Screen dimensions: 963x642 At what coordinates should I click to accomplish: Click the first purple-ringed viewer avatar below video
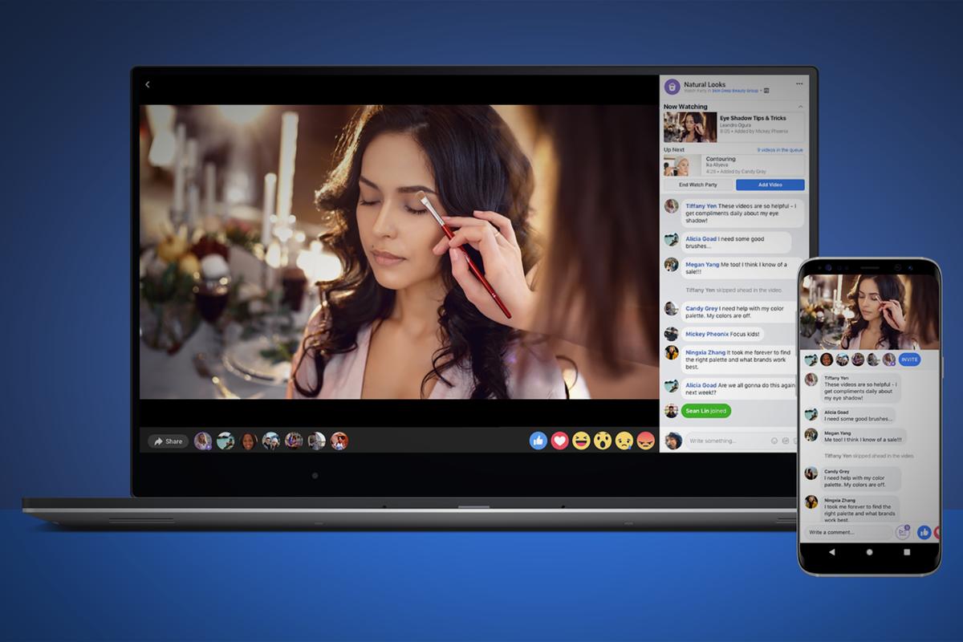pos(203,441)
